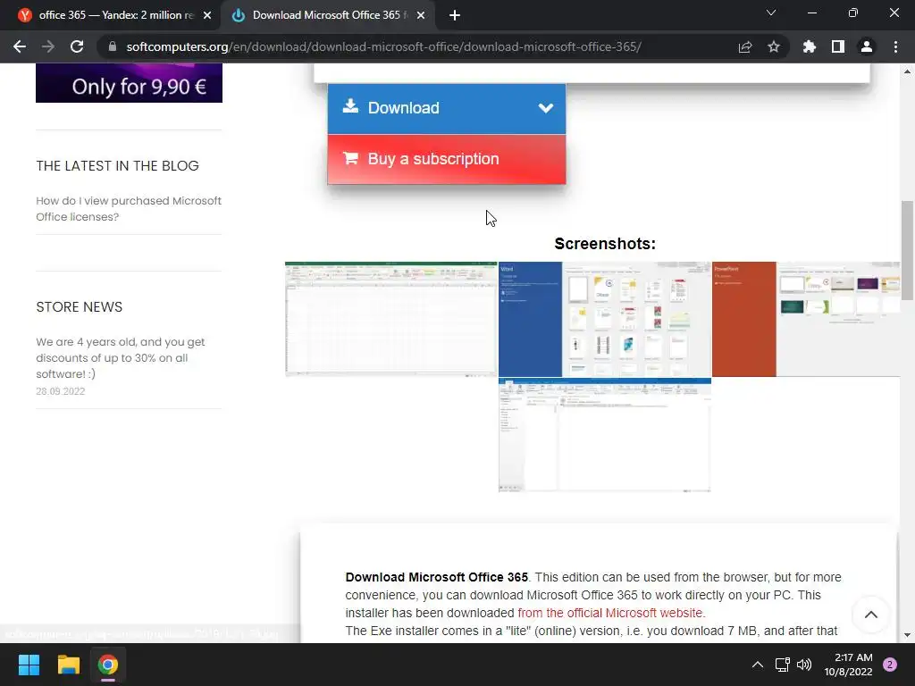Click the 28.09.2022 news date

pos(61,391)
